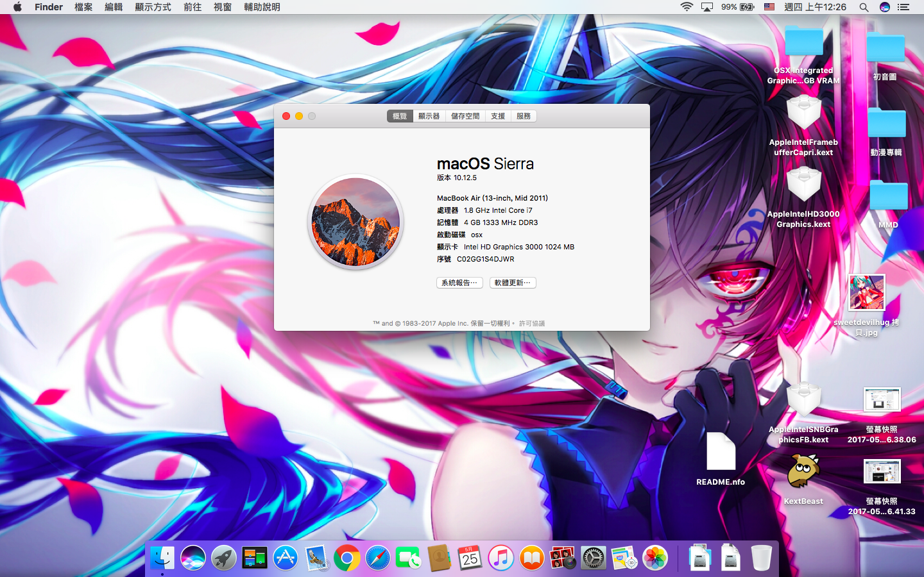Open the Trash in the Dock
Screen dimensions: 924x577
tap(762, 558)
